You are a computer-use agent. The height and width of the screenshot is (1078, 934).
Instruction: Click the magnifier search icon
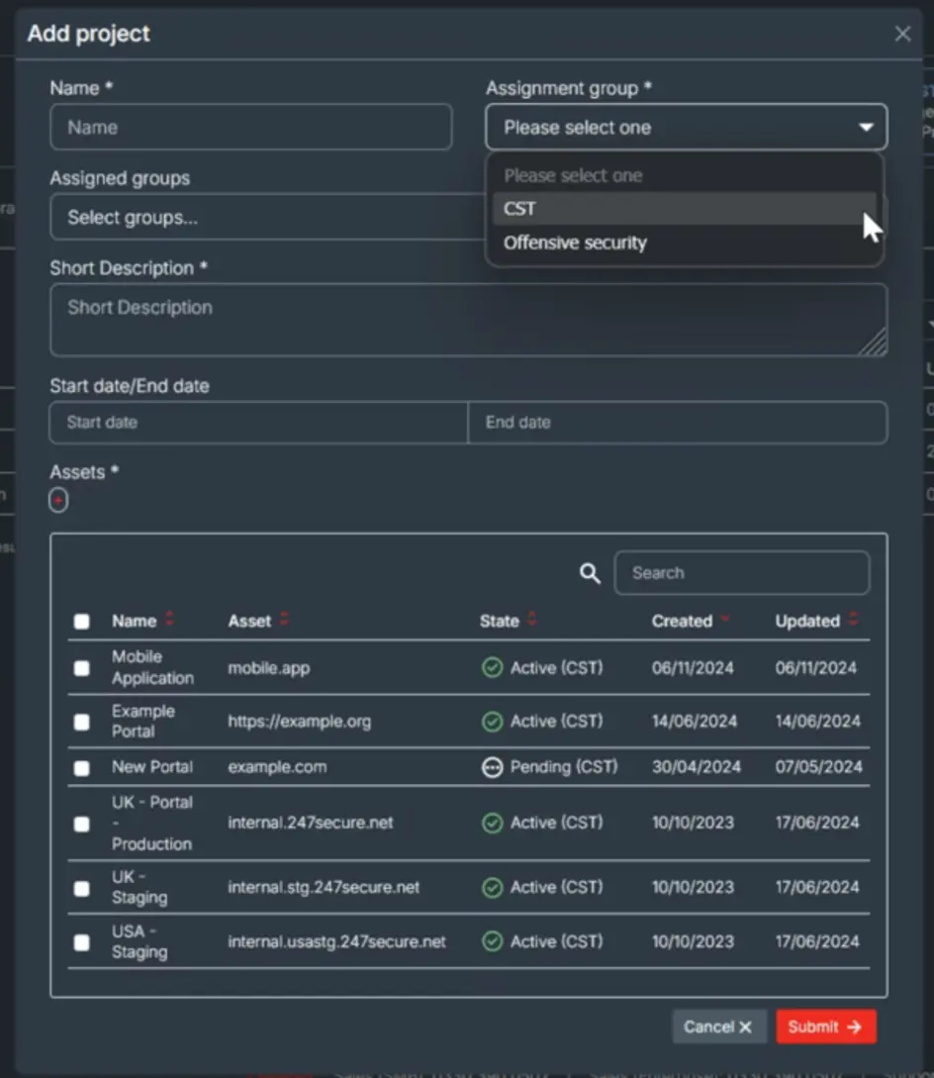(590, 573)
